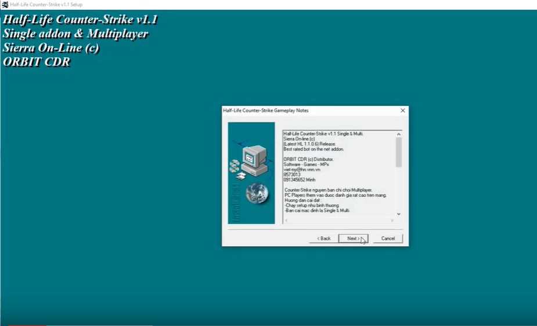Click the '8573013' line in notes
This screenshot has width=537, height=326.
click(x=292, y=175)
